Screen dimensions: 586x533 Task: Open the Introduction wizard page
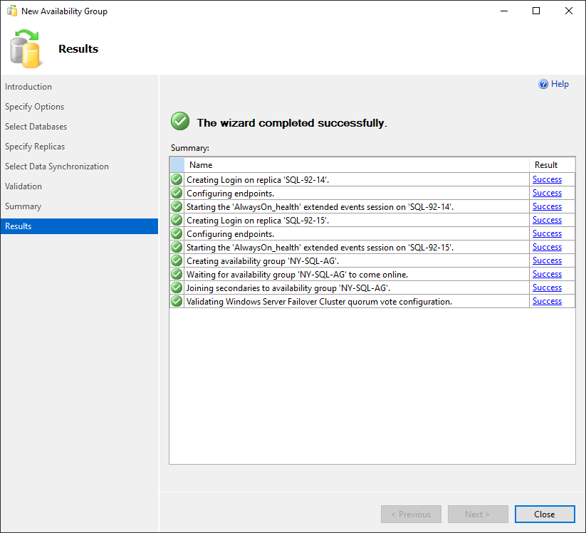(28, 87)
